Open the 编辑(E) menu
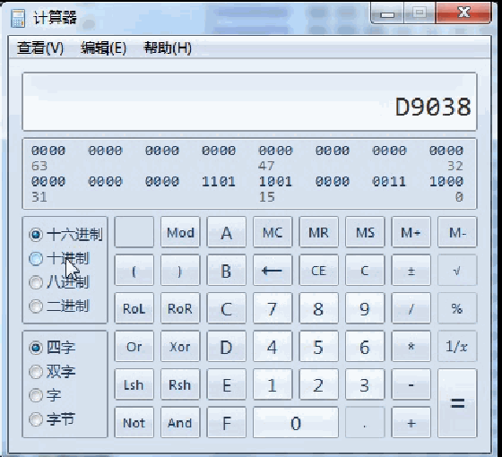Image resolution: width=502 pixels, height=457 pixels. pos(103,48)
